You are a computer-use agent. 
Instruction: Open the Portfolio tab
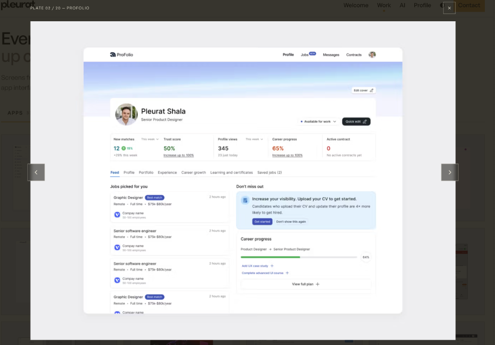pyautogui.click(x=146, y=172)
